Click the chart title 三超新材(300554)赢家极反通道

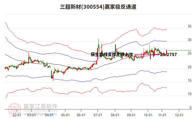(x=98, y=7)
